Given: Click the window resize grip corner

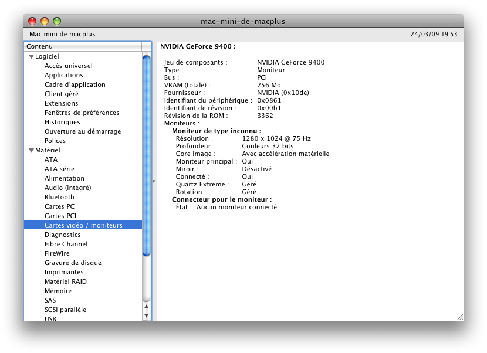Looking at the screenshot, I should (460, 317).
